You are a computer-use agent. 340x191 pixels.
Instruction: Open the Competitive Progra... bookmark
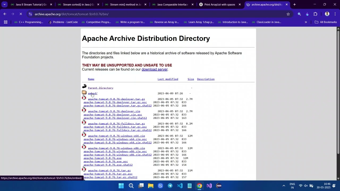96,22
